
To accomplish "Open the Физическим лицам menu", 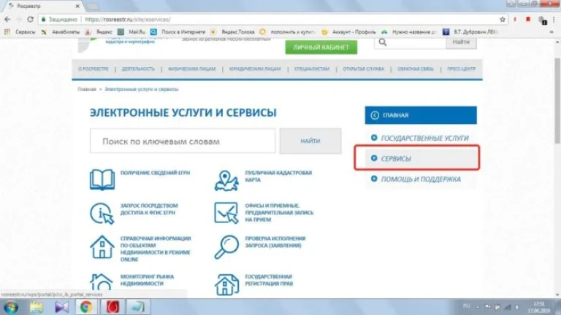I will click(192, 69).
